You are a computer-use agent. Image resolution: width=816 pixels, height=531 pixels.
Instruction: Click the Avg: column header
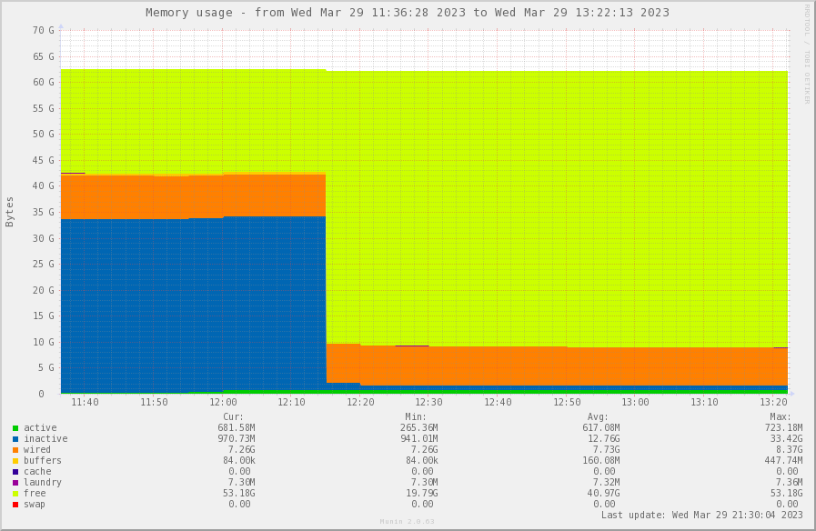(x=597, y=416)
